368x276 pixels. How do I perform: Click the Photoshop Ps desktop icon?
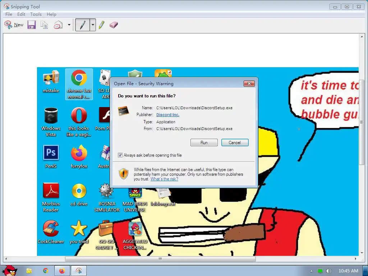(x=51, y=157)
